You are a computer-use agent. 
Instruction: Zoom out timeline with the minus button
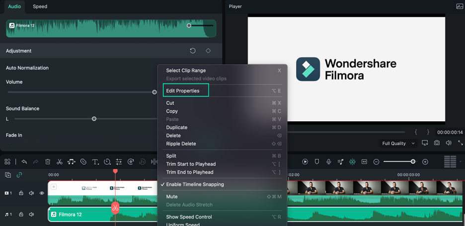click(x=377, y=161)
